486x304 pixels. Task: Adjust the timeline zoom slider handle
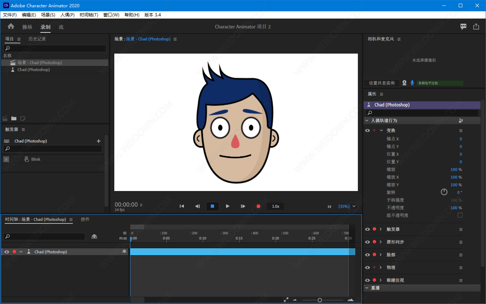pos(320,300)
